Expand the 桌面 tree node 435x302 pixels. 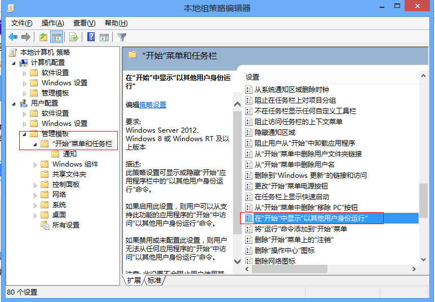pyautogui.click(x=35, y=216)
